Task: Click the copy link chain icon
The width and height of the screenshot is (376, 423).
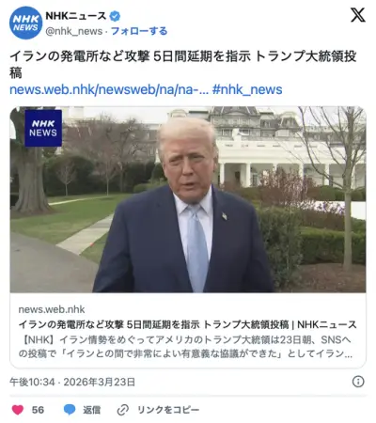Action: click(122, 410)
